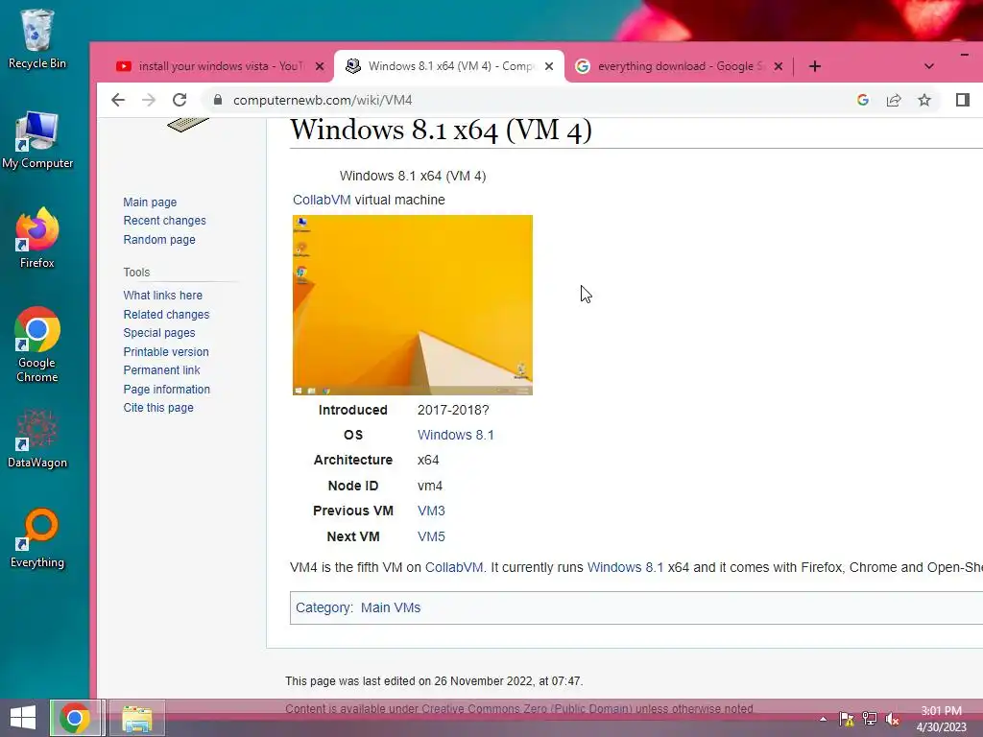983x737 pixels.
Task: Open the taskbar clock showing 3:01 PM
Action: (x=941, y=719)
